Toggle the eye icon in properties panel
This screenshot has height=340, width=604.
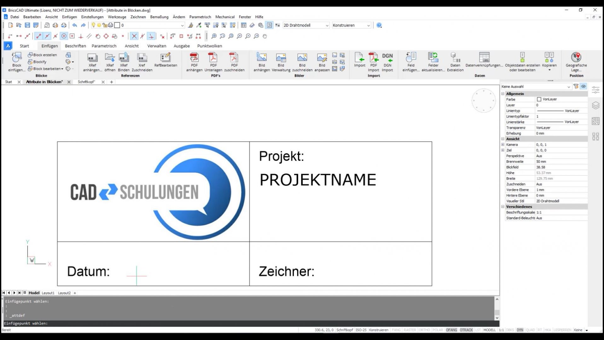[584, 86]
